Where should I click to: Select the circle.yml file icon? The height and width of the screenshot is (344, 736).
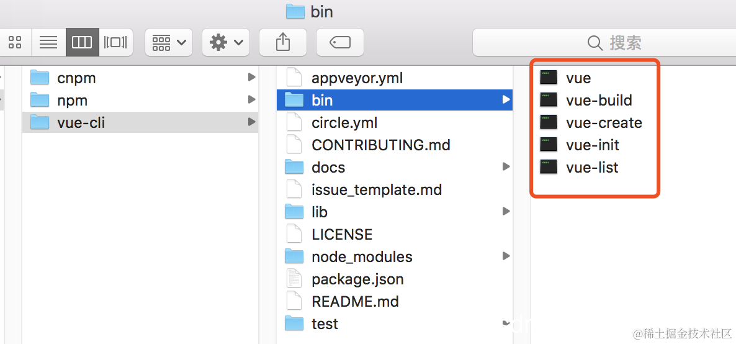pos(294,123)
